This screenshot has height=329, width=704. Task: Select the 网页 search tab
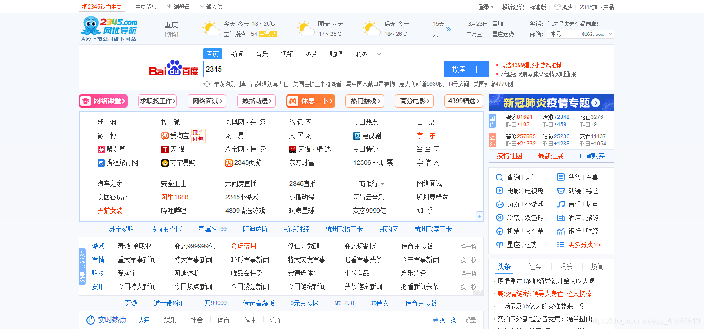(x=212, y=54)
